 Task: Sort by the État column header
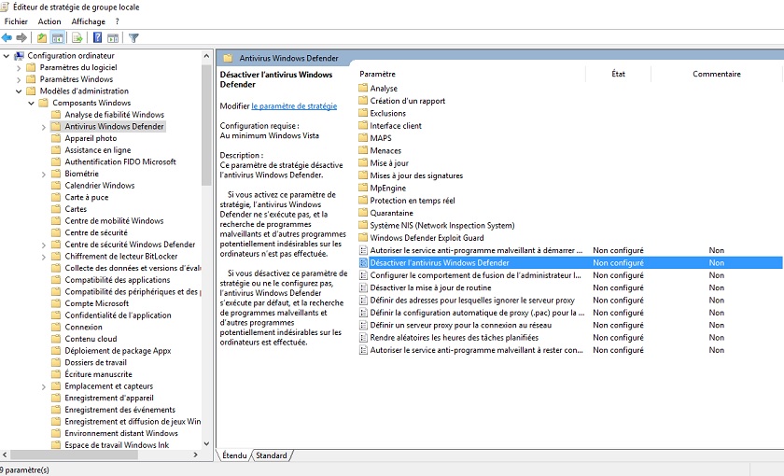coord(619,74)
